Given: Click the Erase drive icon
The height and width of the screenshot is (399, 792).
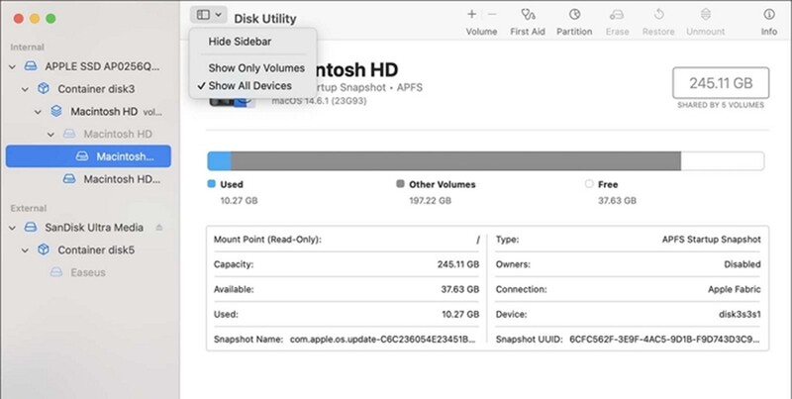Looking at the screenshot, I should click(618, 15).
